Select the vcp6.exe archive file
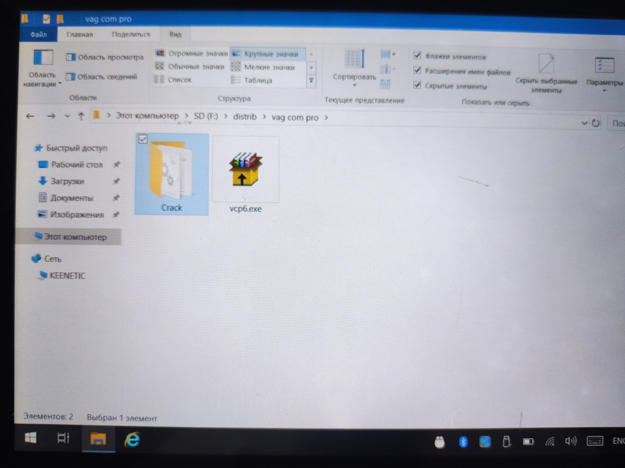The height and width of the screenshot is (468, 625). [245, 175]
